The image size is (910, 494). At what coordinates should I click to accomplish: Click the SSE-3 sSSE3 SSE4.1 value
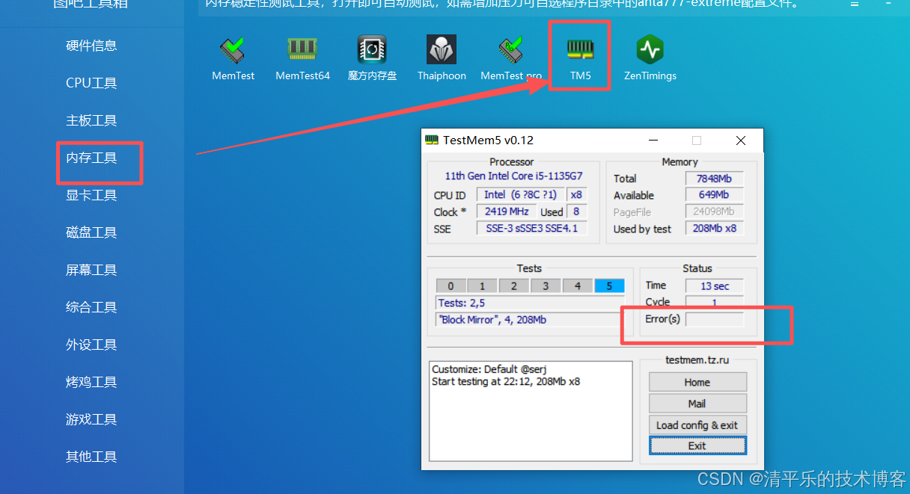(x=532, y=229)
